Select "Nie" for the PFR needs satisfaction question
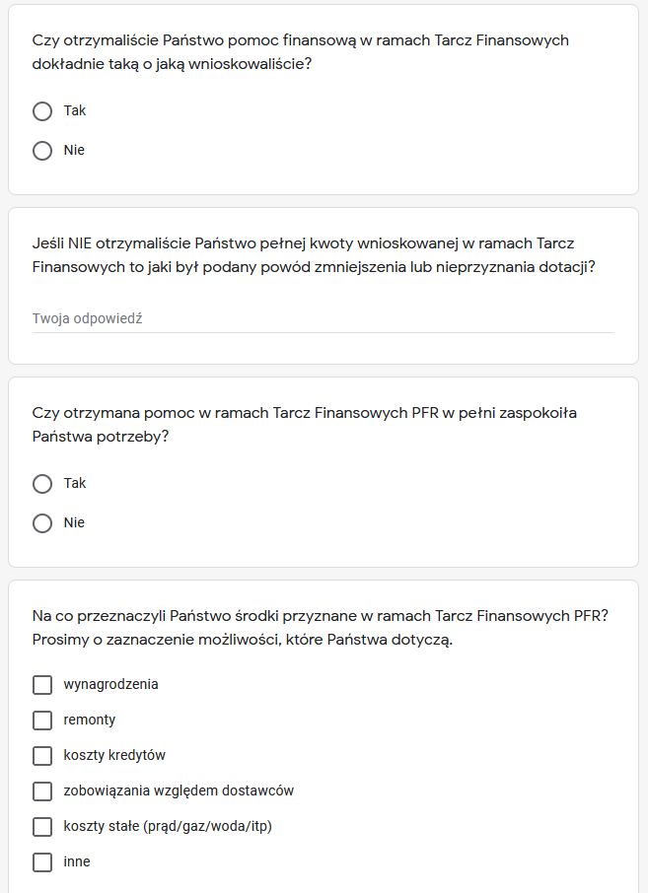The image size is (648, 893). point(42,523)
